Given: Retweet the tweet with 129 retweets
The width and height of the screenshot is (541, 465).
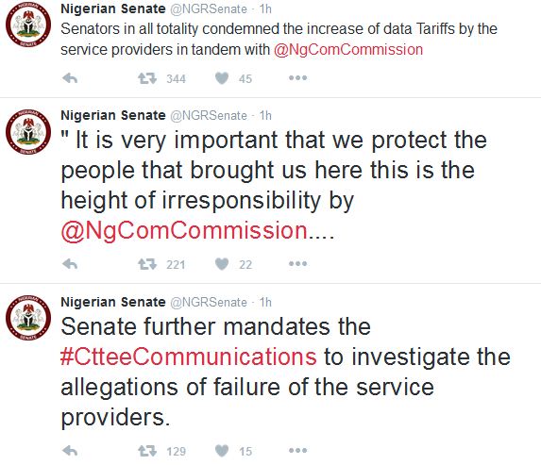Looking at the screenshot, I should pos(147,451).
